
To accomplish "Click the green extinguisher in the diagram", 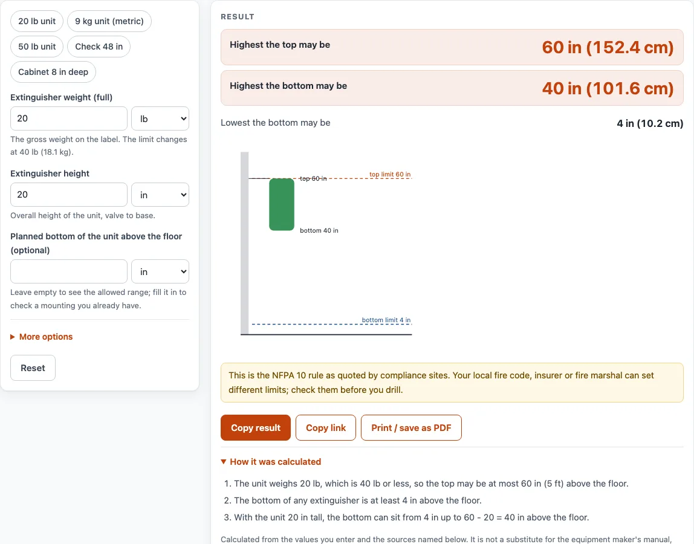I will point(282,204).
